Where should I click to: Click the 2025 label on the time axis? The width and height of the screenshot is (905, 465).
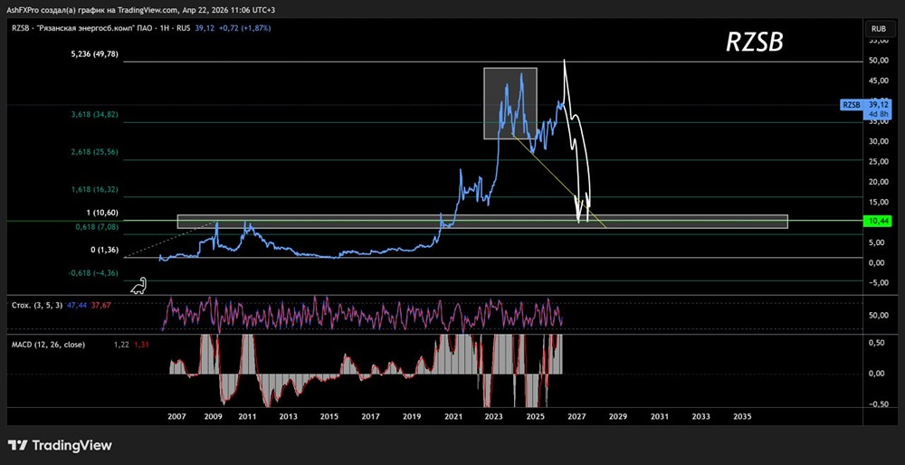coord(536,416)
